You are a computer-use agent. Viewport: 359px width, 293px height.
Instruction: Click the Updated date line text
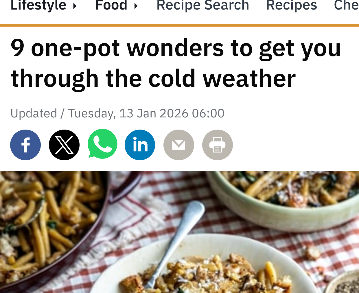pyautogui.click(x=117, y=113)
